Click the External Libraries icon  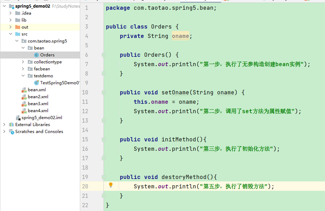tap(11, 125)
